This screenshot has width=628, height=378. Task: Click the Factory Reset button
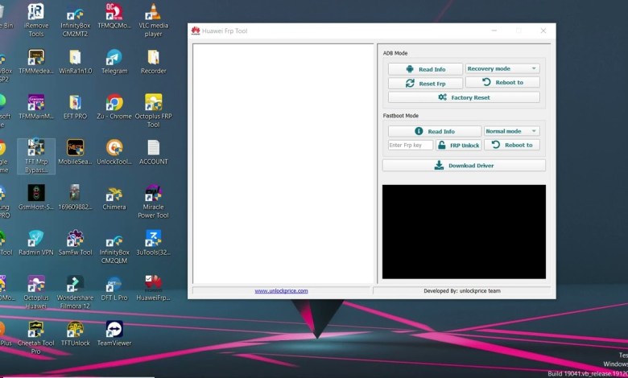[464, 97]
